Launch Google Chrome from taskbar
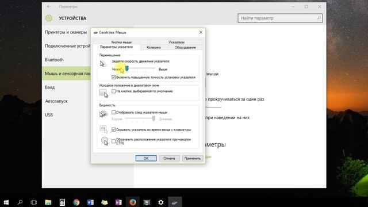This screenshot has height=207, width=368. pyautogui.click(x=76, y=202)
